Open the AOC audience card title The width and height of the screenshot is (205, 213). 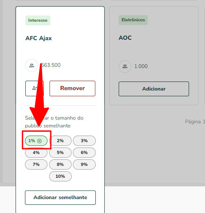(x=125, y=38)
